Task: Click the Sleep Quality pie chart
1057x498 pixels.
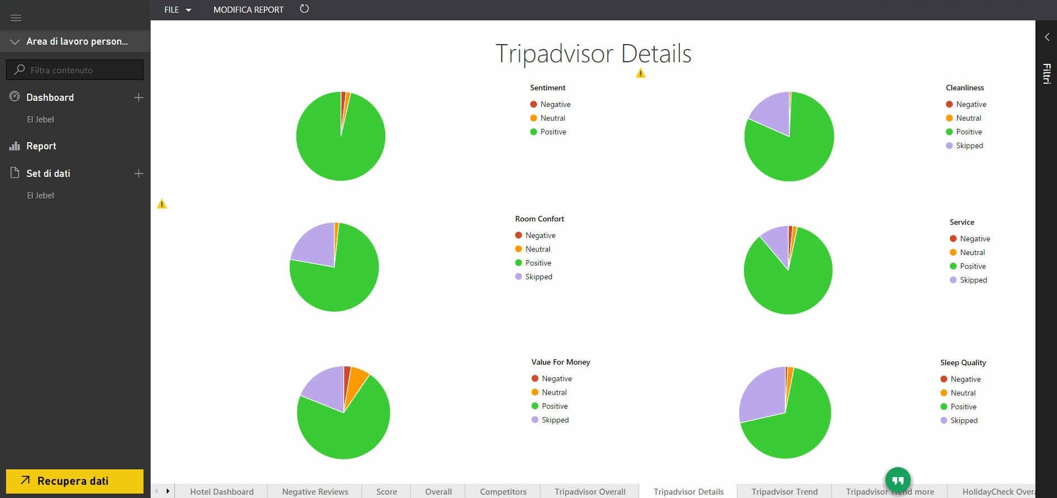Action: tap(785, 413)
